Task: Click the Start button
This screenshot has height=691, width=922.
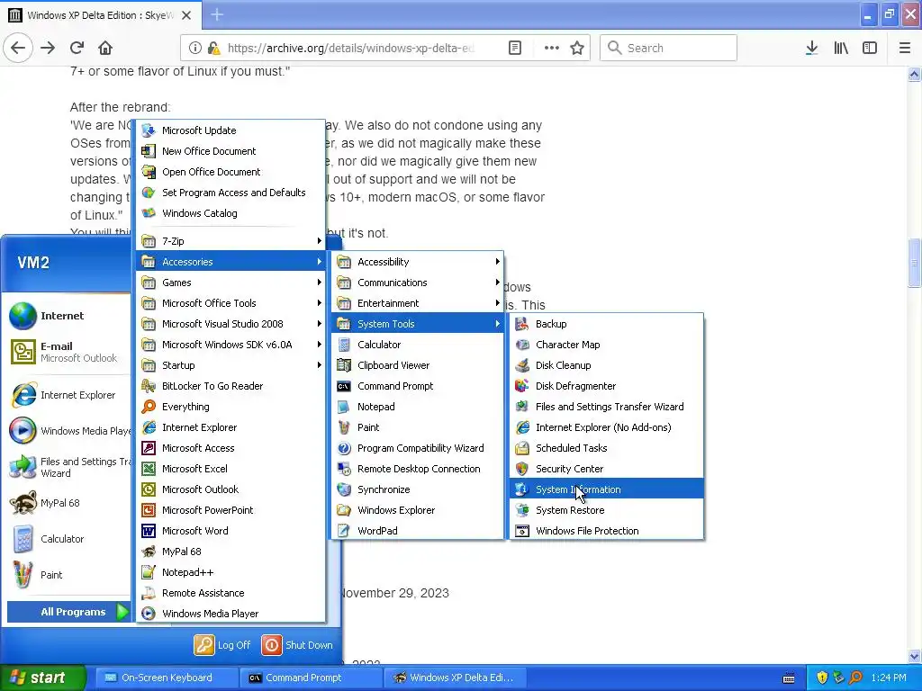Action: 43,678
